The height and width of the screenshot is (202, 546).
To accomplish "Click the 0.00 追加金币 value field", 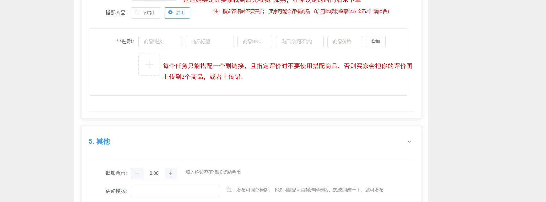I will click(x=154, y=173).
